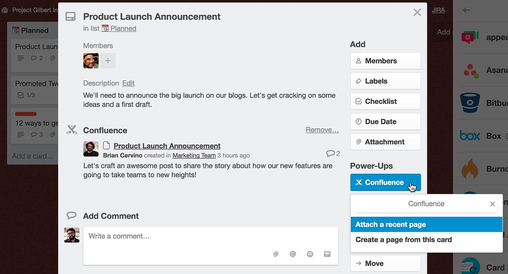Click the Confluence Power-Up button
This screenshot has width=508, height=274.
click(385, 182)
